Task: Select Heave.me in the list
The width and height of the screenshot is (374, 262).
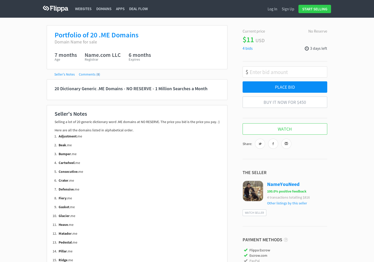Action: point(66,225)
